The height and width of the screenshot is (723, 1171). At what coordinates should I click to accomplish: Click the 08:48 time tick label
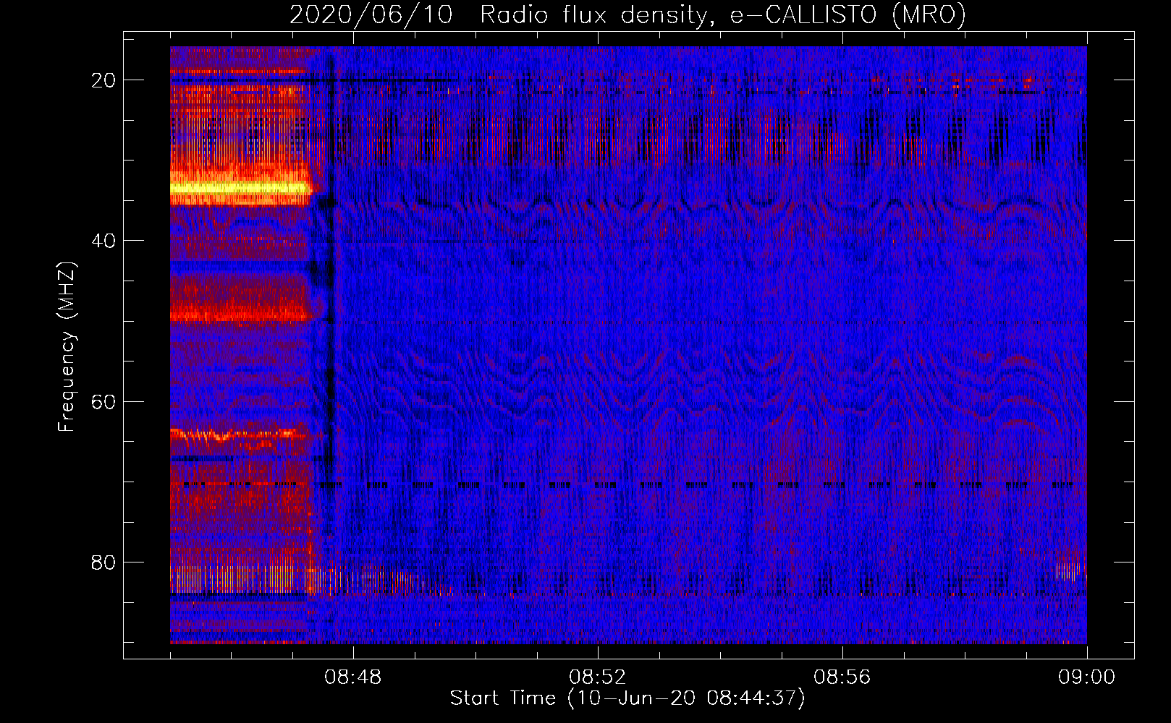pyautogui.click(x=353, y=677)
